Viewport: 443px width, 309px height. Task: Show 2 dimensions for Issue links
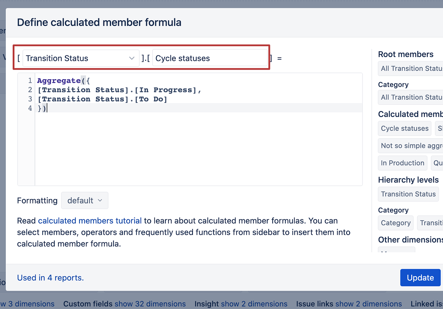(x=369, y=304)
